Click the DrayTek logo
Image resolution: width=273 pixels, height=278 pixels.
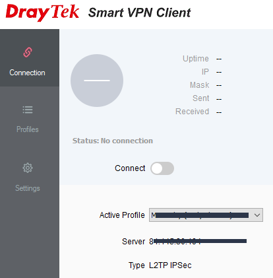click(42, 13)
